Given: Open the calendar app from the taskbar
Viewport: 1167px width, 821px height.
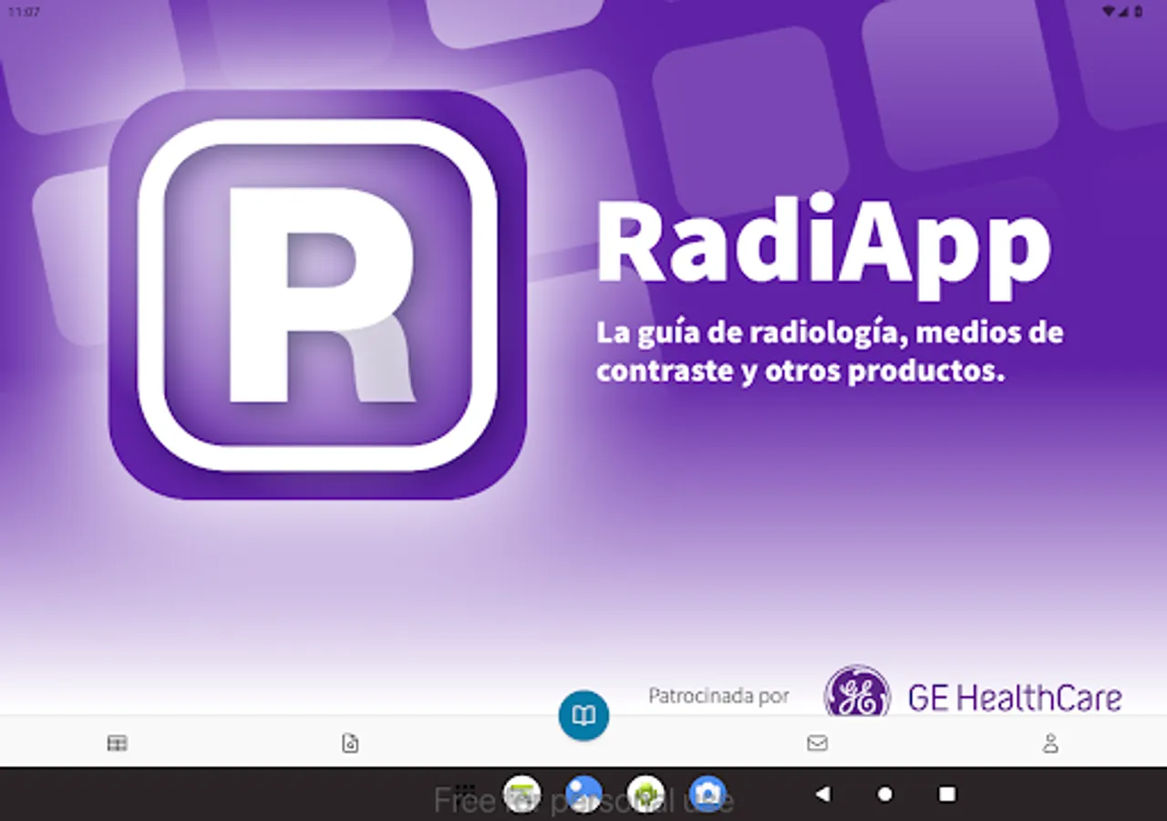Looking at the screenshot, I should pyautogui.click(x=521, y=793).
